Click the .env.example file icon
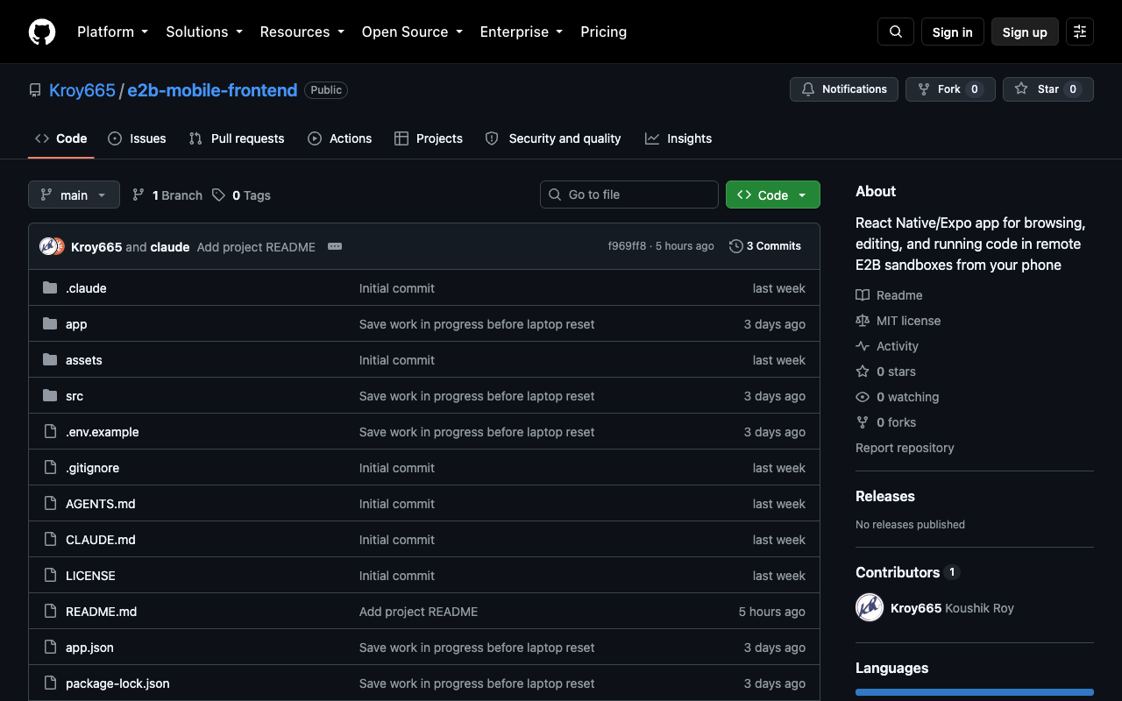This screenshot has height=701, width=1122. click(50, 432)
